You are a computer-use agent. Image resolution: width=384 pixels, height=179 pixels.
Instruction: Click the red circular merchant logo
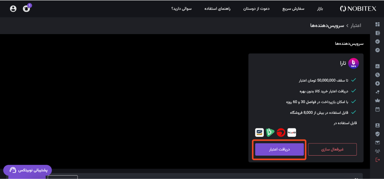[281, 133]
